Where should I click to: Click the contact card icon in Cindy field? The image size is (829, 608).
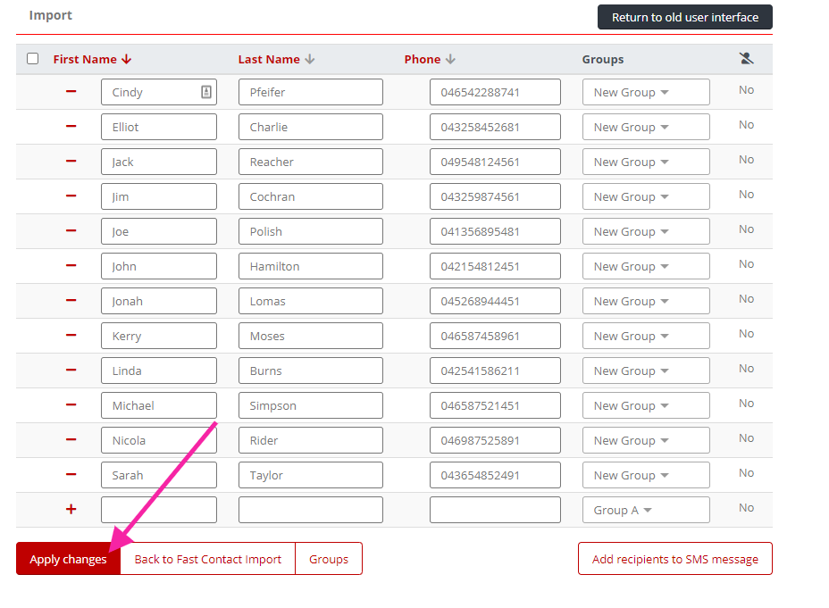(x=206, y=92)
